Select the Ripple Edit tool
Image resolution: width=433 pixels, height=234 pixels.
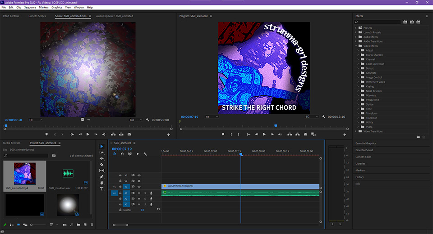coord(101,158)
